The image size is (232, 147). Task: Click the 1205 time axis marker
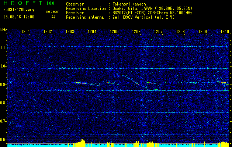click(x=114, y=31)
